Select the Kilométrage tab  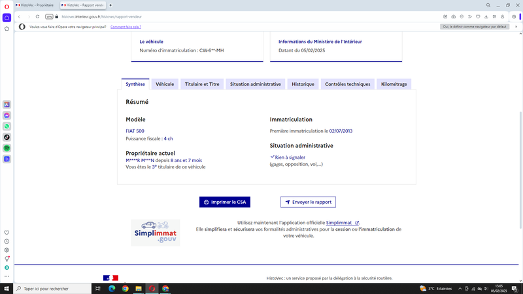394,84
